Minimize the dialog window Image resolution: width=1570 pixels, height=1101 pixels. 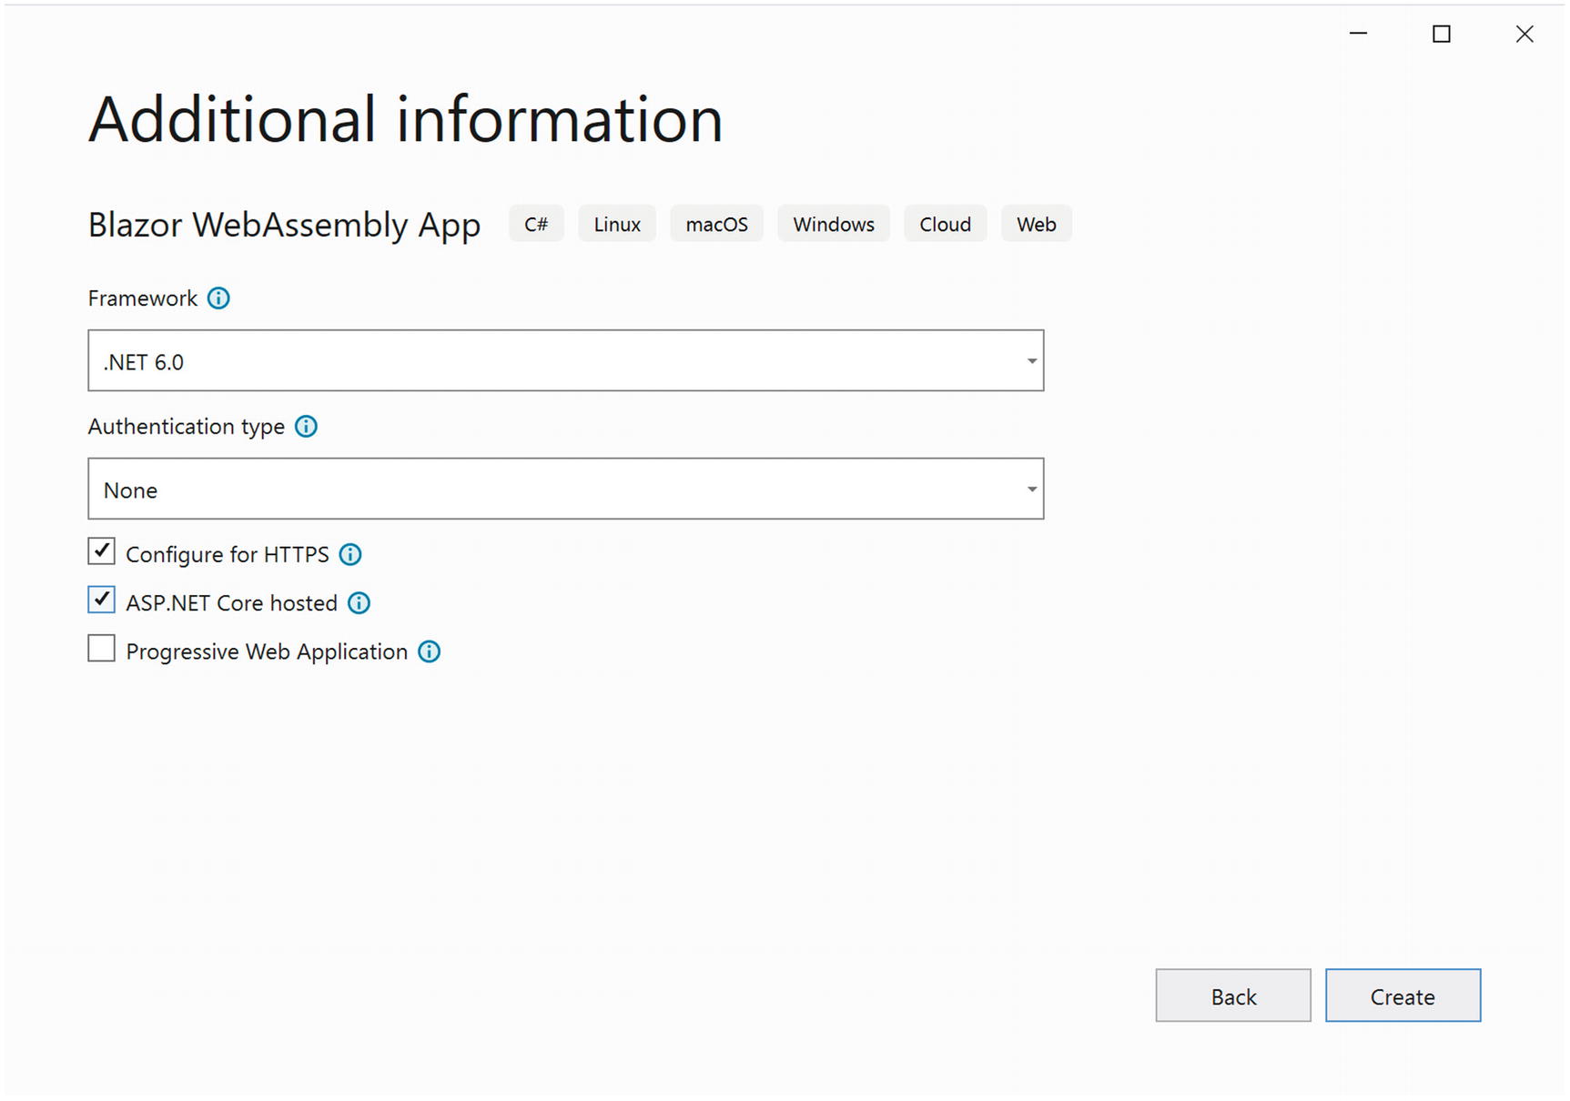[x=1358, y=34]
